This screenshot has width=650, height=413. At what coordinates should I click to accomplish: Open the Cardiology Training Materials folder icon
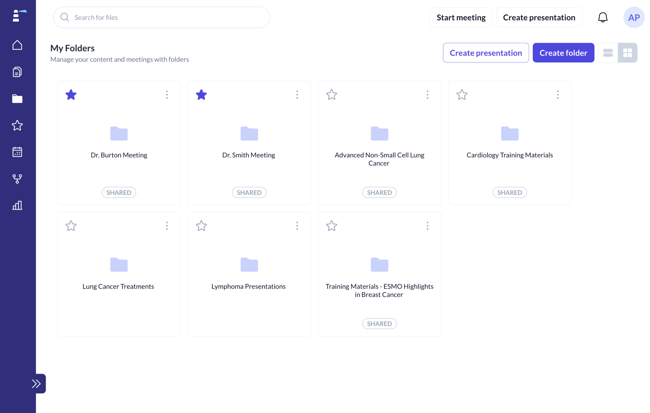(510, 133)
